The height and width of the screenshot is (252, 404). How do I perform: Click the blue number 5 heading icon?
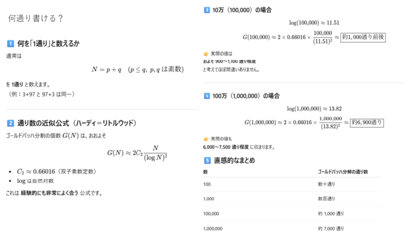[x=207, y=160]
